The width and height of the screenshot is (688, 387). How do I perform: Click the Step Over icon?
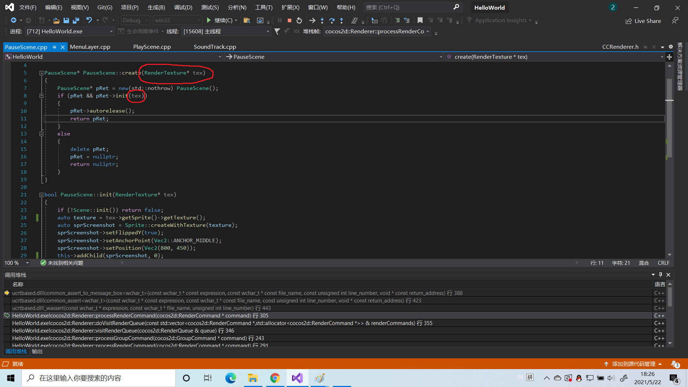pos(332,20)
